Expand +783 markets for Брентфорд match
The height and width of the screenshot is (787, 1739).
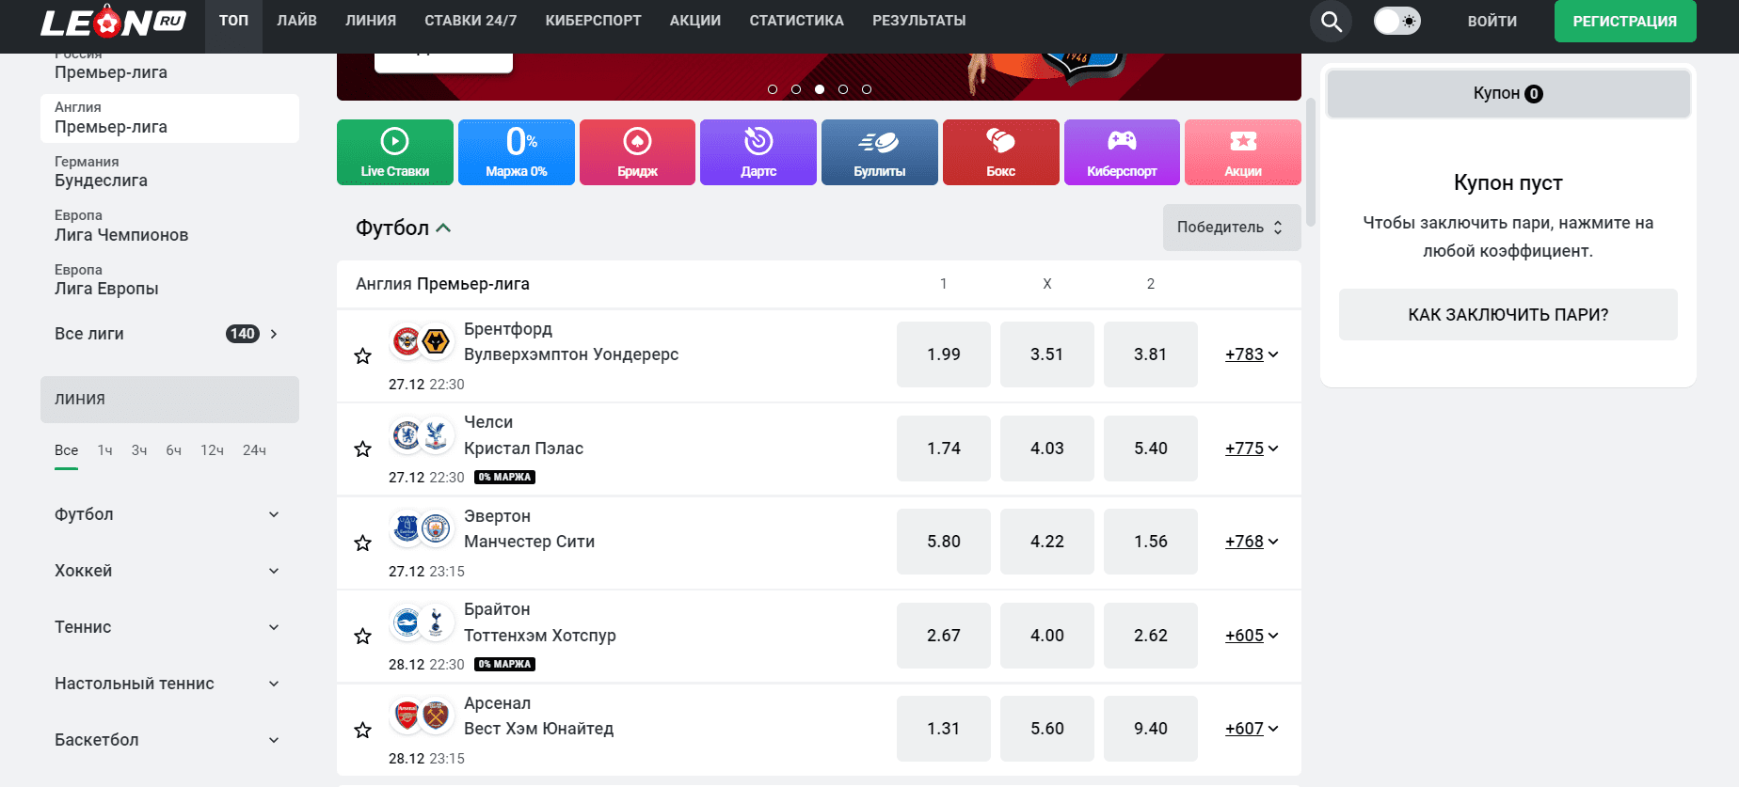(1252, 354)
